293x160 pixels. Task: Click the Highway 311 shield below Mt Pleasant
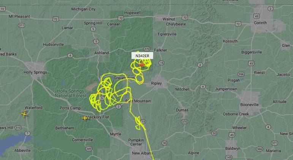(x=21, y=25)
